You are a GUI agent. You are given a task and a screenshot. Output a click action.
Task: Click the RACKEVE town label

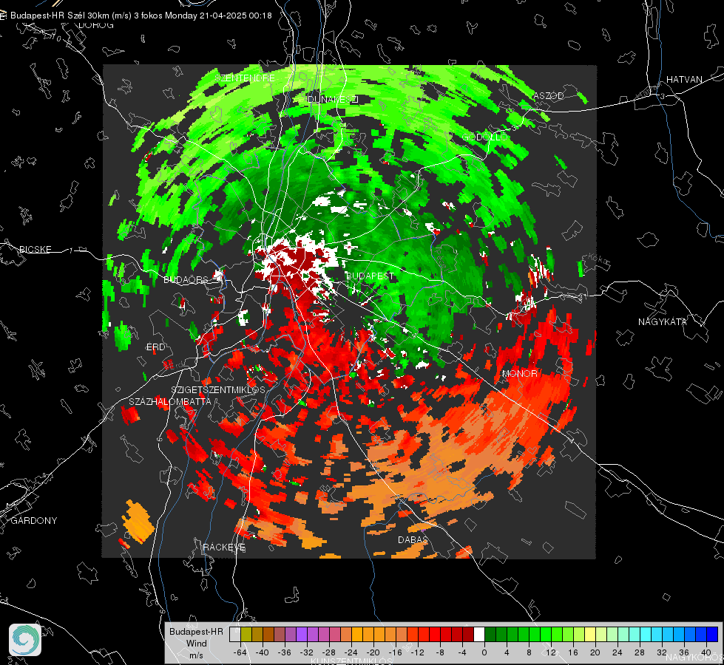point(224,548)
